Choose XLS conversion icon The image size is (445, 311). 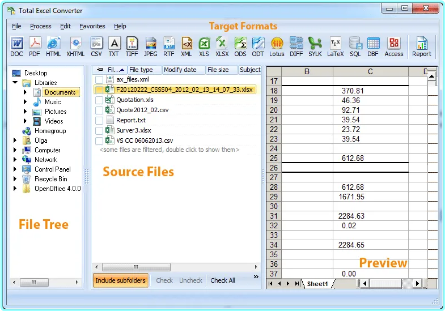click(x=204, y=47)
